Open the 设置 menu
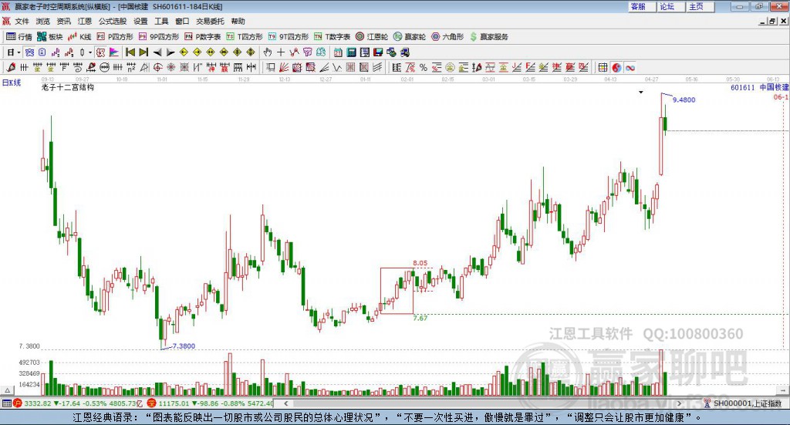The width and height of the screenshot is (790, 425). (x=140, y=21)
